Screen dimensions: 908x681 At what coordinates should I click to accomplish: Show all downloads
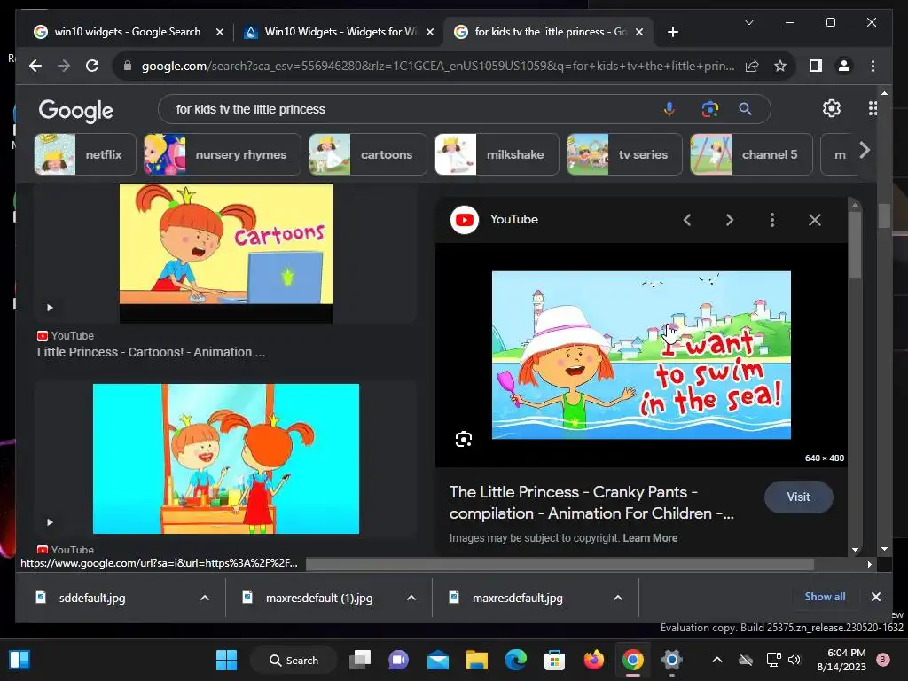(x=825, y=597)
